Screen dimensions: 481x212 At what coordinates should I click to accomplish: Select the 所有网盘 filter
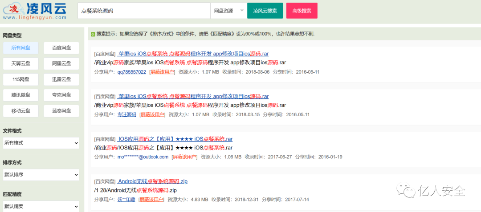[21, 48]
